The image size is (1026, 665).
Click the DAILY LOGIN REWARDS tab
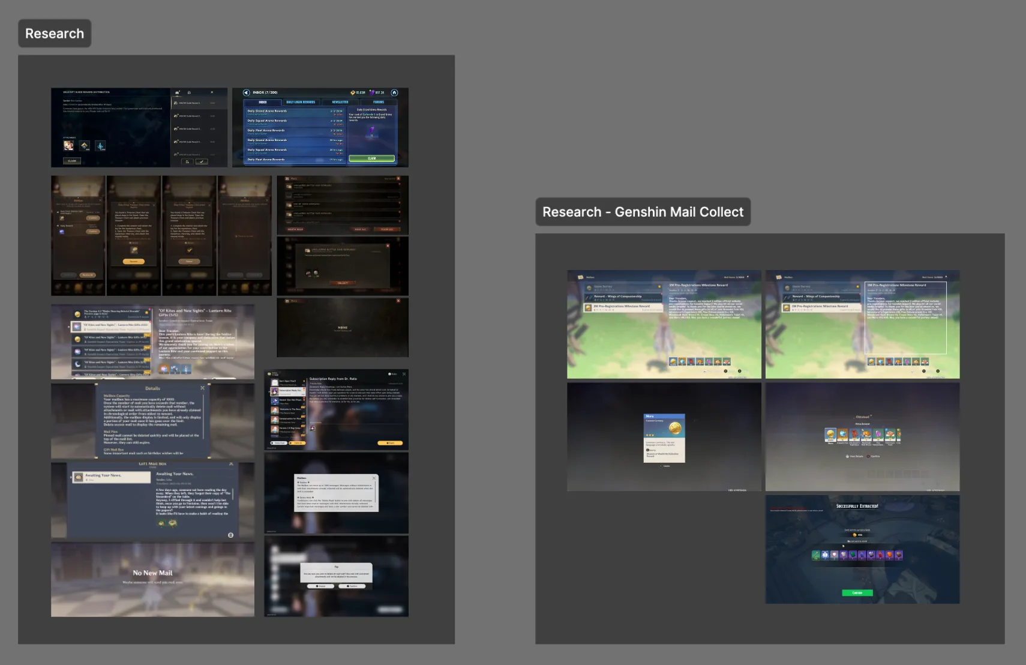pos(301,102)
